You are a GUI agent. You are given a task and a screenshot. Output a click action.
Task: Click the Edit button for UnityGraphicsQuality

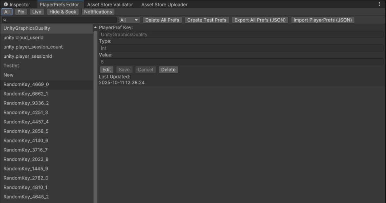[106, 69]
